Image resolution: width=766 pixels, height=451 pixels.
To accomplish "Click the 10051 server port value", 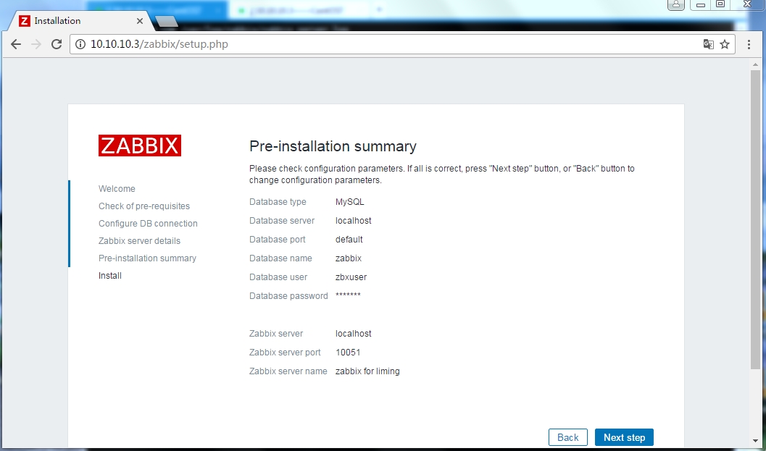I will pyautogui.click(x=348, y=353).
